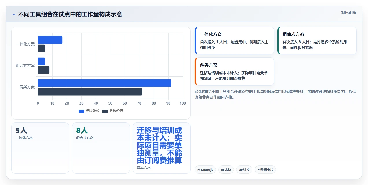Click the star icon in 数据卡片 chip
This screenshot has width=368, height=185.
click(258, 170)
